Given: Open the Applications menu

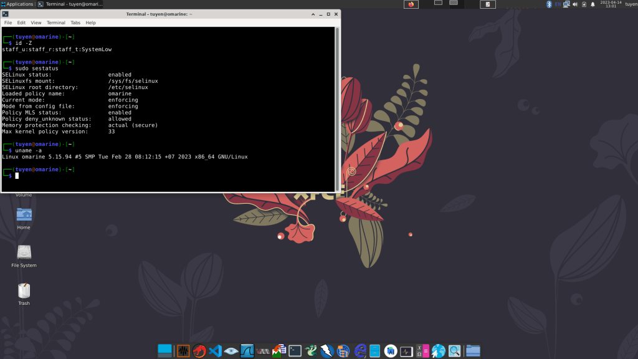Looking at the screenshot, I should tap(17, 4).
